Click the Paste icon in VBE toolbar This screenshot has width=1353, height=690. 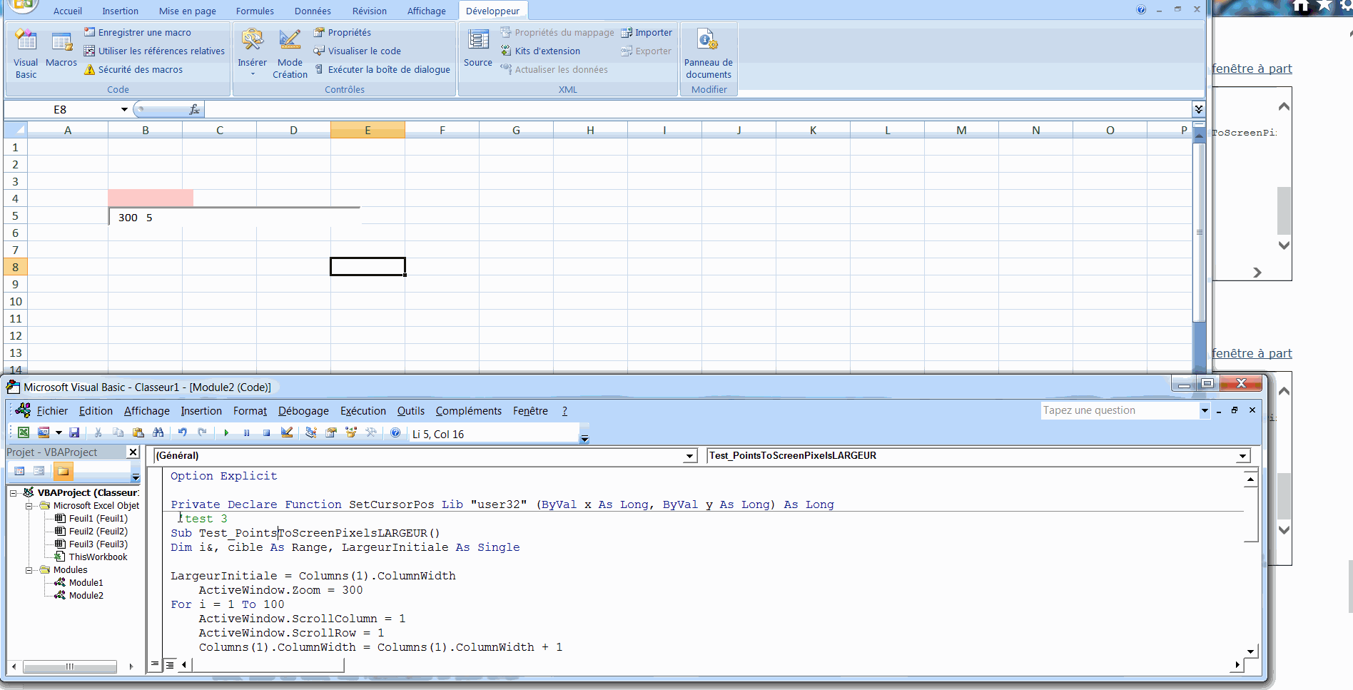[138, 432]
